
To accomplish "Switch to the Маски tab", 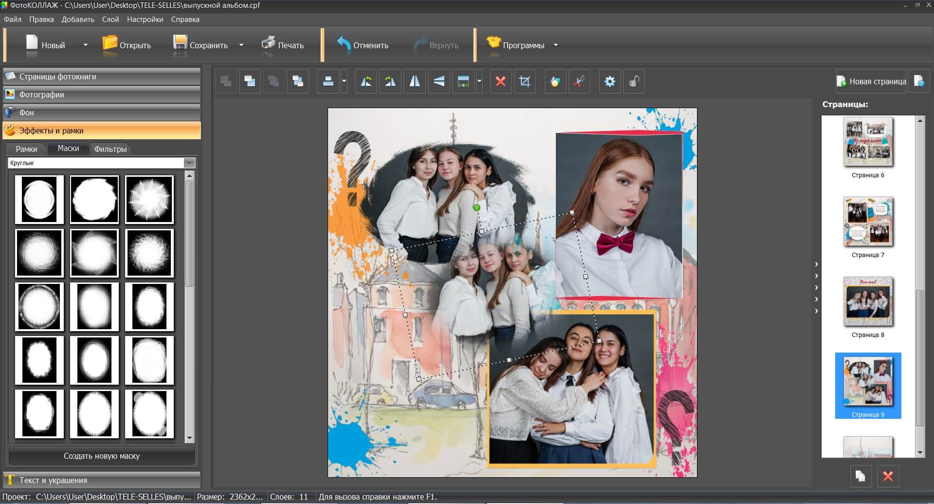I will [68, 148].
